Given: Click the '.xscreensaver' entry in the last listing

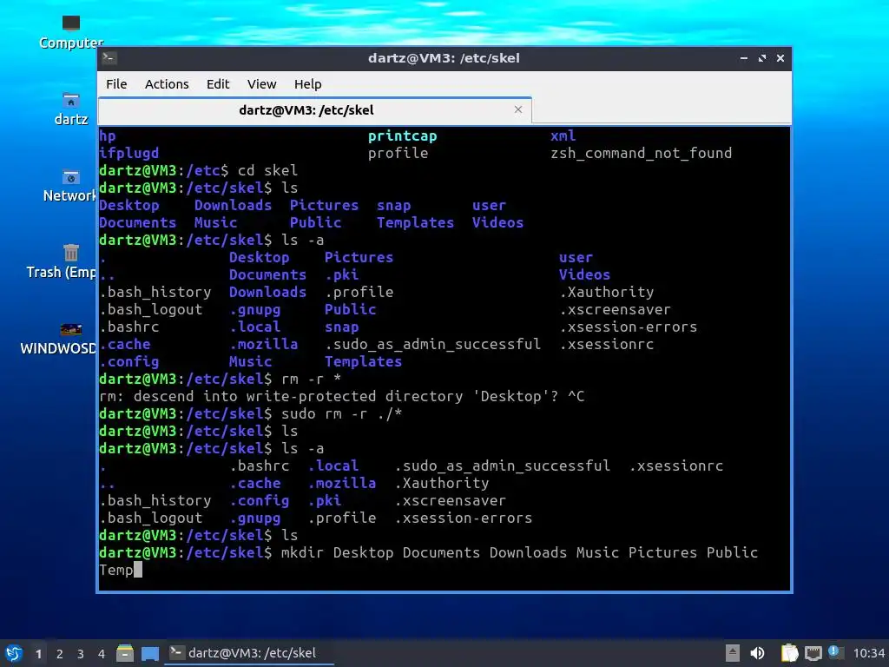Looking at the screenshot, I should tap(451, 500).
